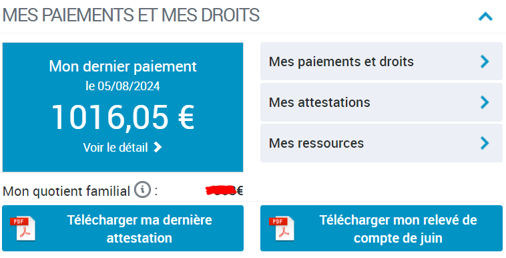506x258 pixels.
Task: Open Voir le détail link
Action: (x=122, y=148)
